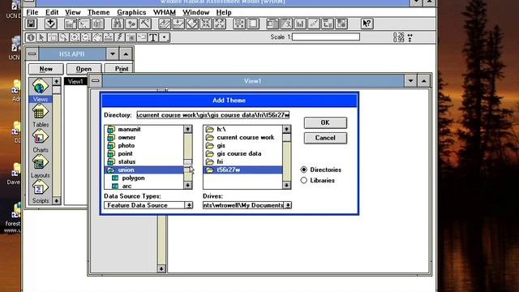Select the 'fri' folder

[x=220, y=161]
